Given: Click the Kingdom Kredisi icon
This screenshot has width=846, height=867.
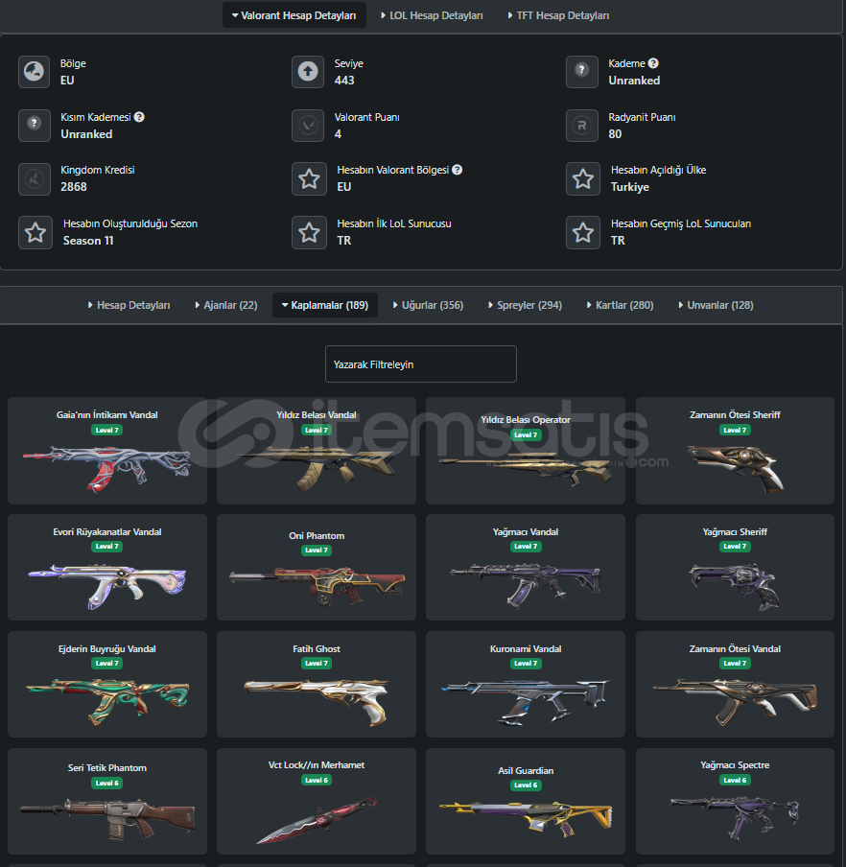Looking at the screenshot, I should pos(35,179).
